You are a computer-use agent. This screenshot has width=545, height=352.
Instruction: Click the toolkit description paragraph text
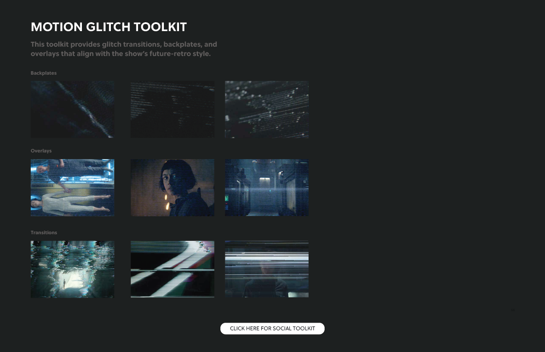click(x=124, y=49)
